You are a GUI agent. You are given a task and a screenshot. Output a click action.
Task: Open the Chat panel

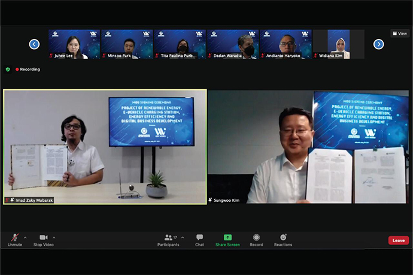(199, 239)
